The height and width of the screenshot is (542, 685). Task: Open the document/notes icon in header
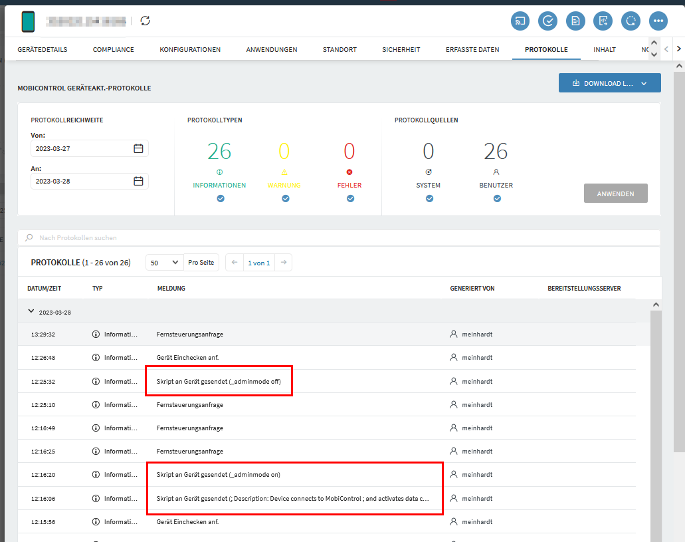click(575, 21)
